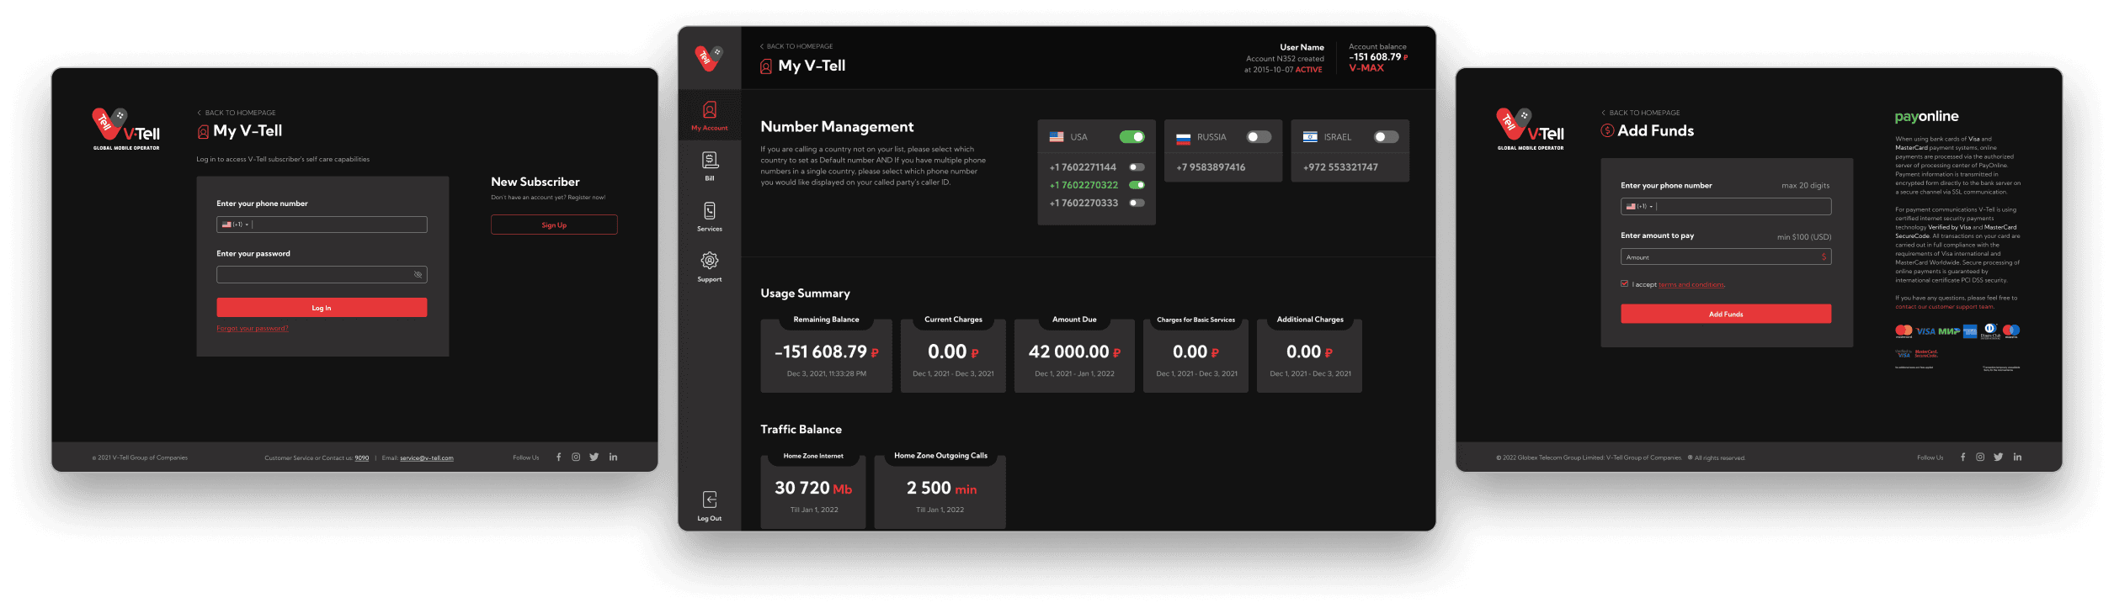Open the Amount Due card
2114x608 pixels.
[1074, 355]
